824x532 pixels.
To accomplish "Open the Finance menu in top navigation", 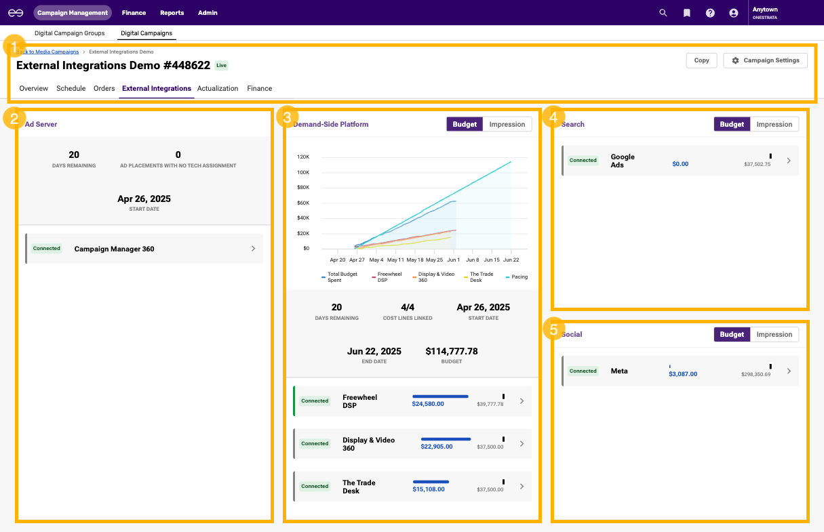I will click(x=134, y=13).
